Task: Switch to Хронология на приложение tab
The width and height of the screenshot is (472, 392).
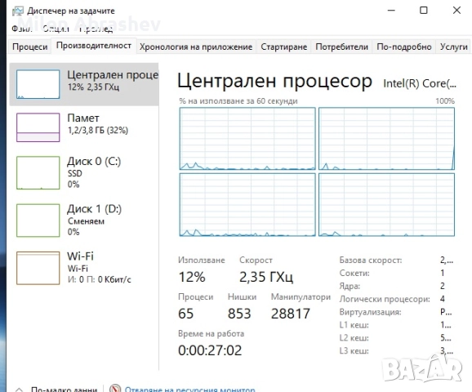Action: click(196, 47)
